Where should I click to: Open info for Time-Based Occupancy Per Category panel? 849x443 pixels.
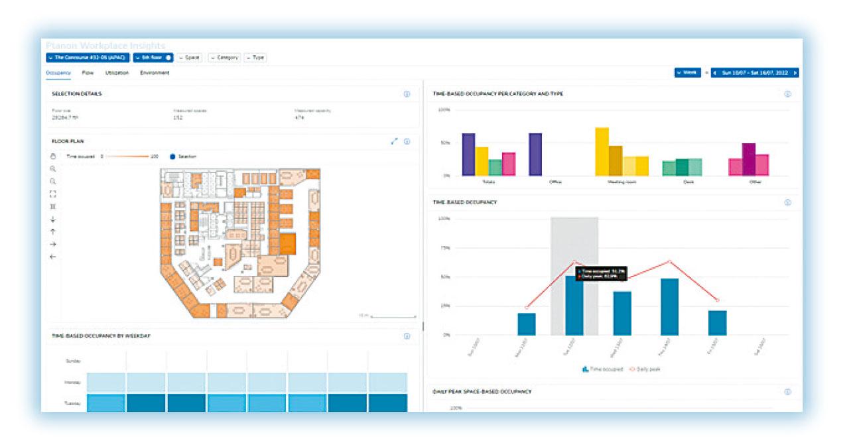787,94
